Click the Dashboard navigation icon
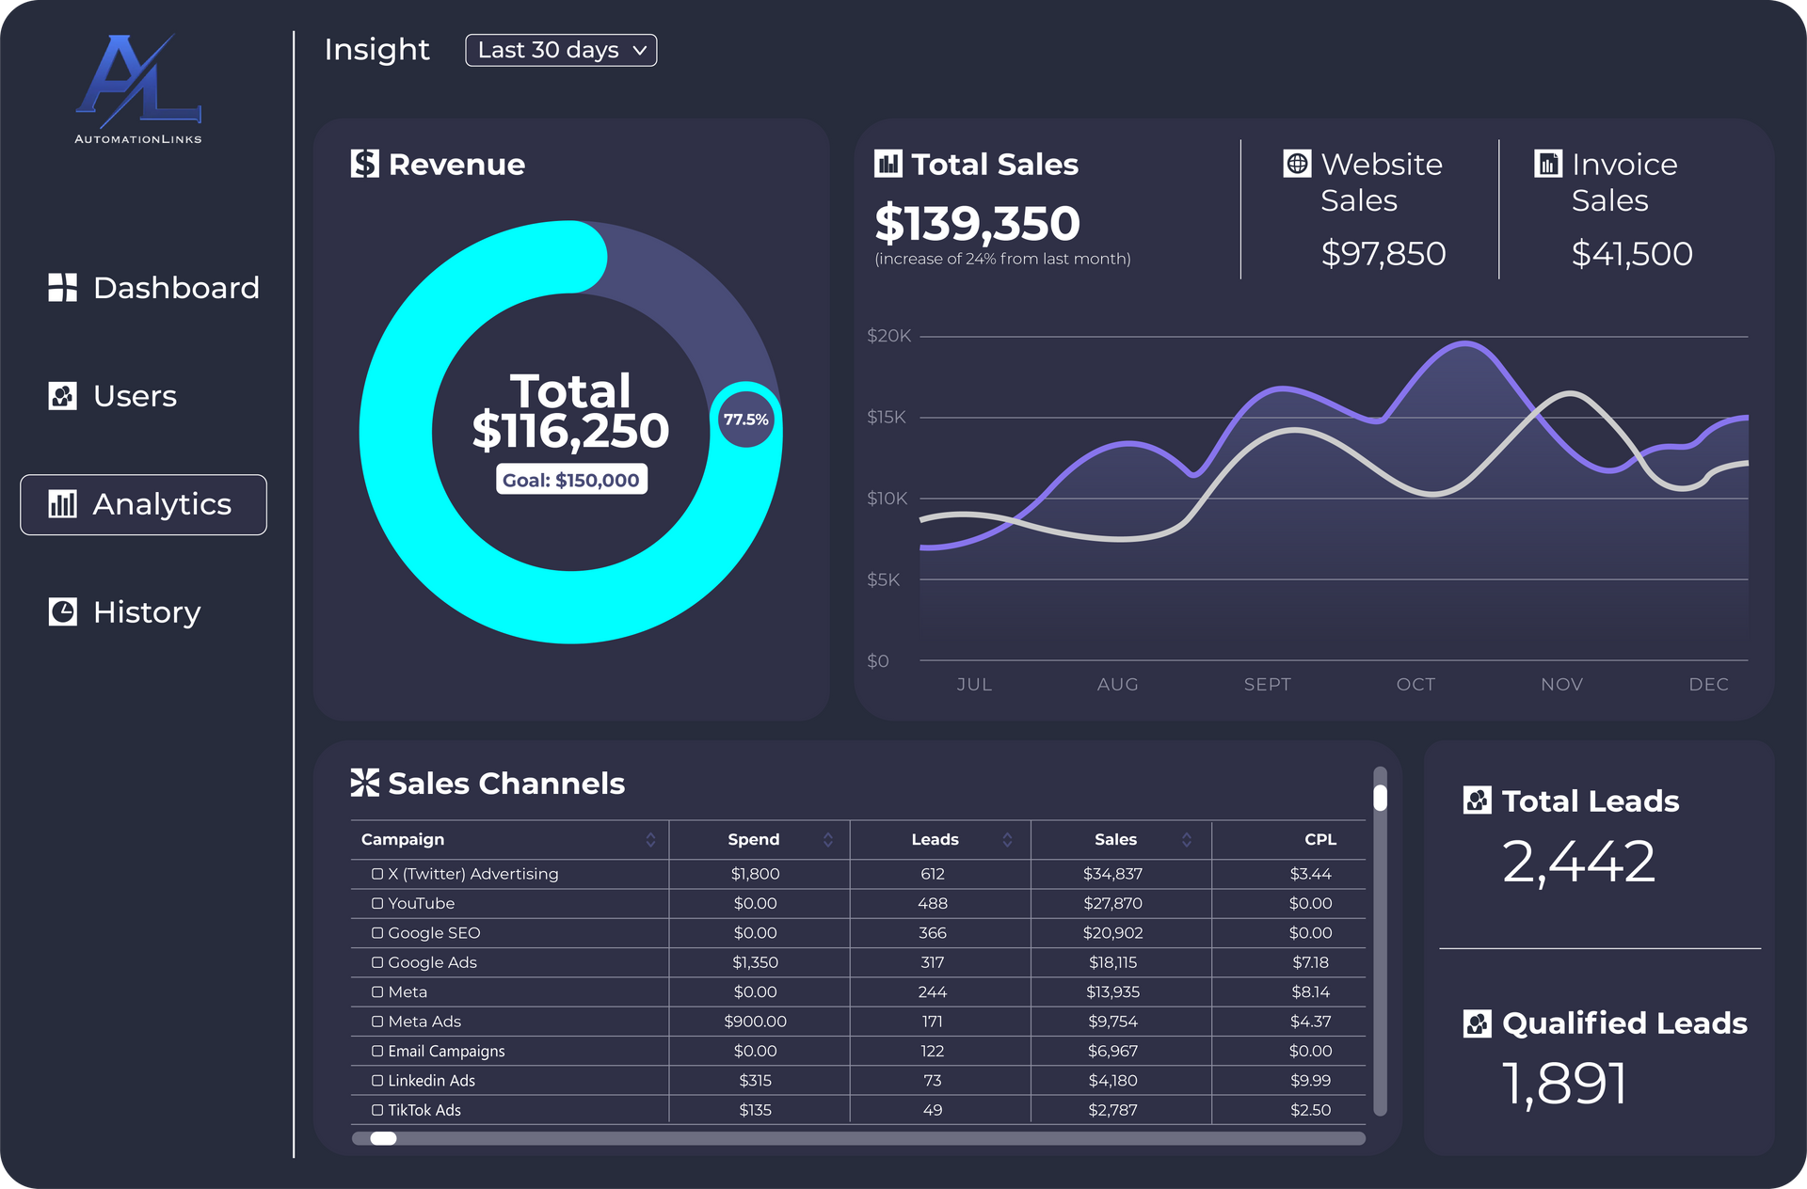1807x1189 pixels. [x=62, y=287]
